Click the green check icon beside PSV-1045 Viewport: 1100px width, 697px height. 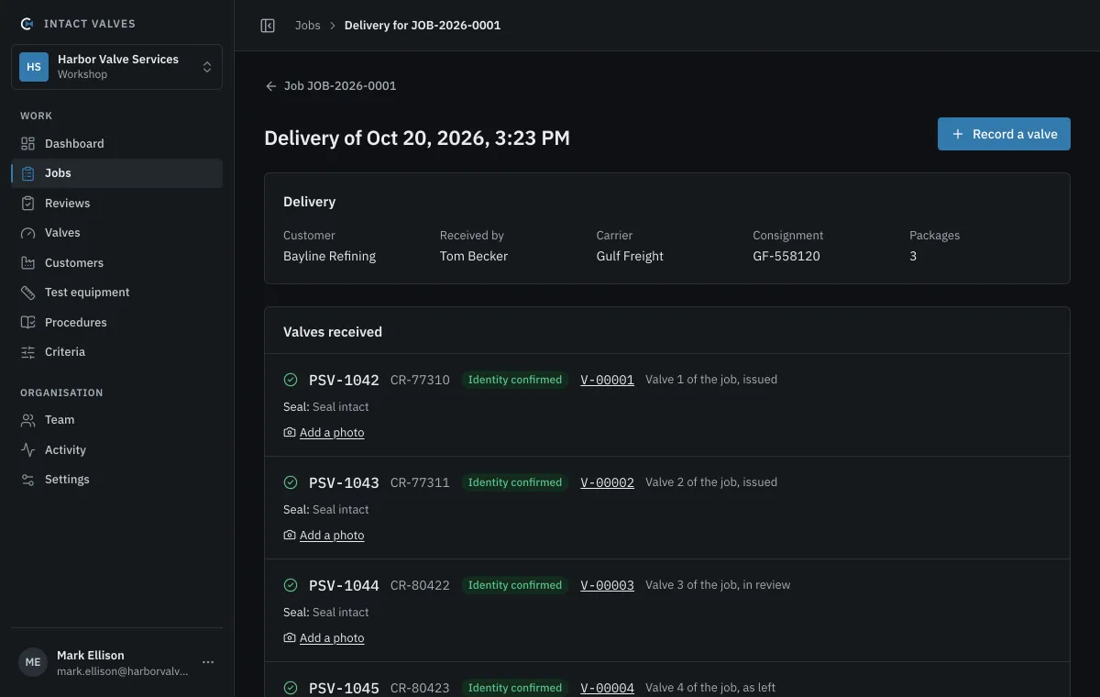291,688
